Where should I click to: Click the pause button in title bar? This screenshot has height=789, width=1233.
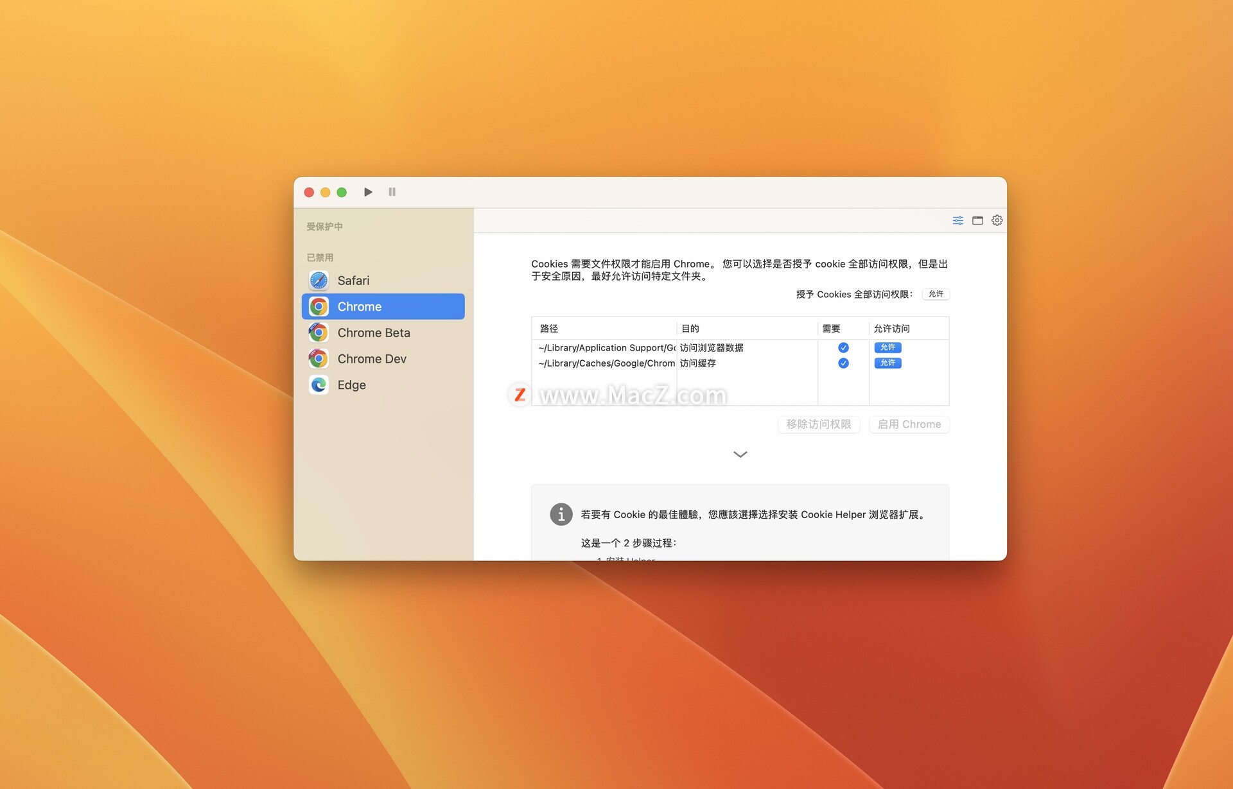(x=392, y=192)
